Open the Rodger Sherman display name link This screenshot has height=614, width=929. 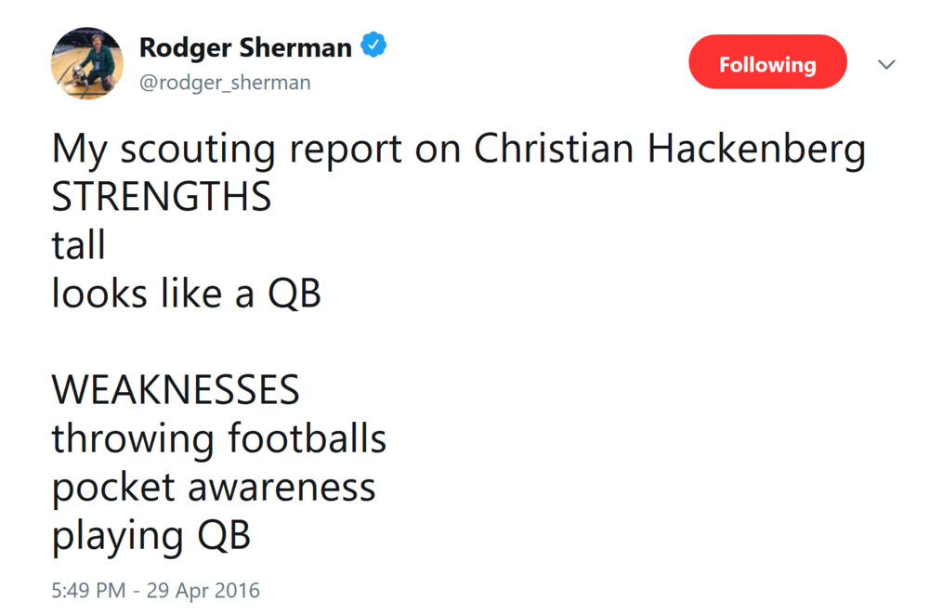[x=245, y=48]
